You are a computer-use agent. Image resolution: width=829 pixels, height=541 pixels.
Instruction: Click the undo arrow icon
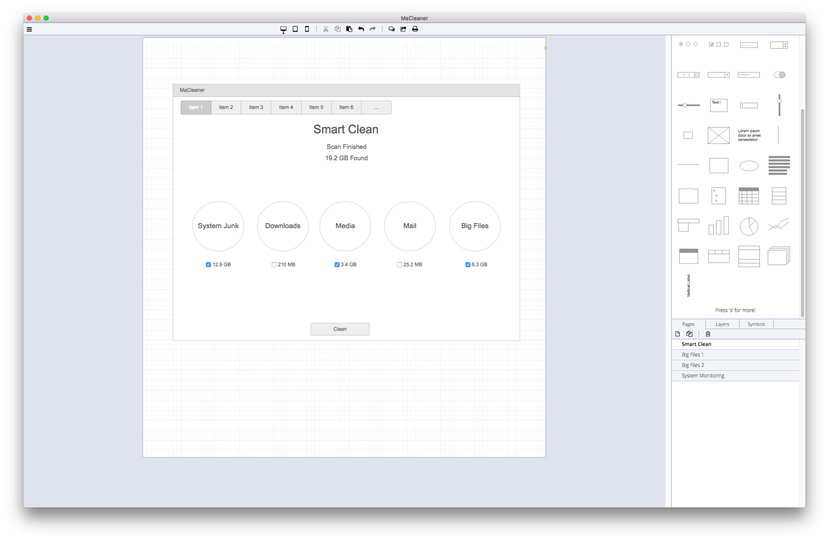361,28
